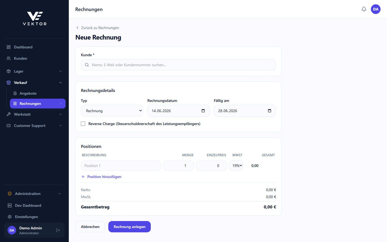The image size is (387, 242).
Task: Click the Einstellungen gear icon
Action: pos(10,217)
